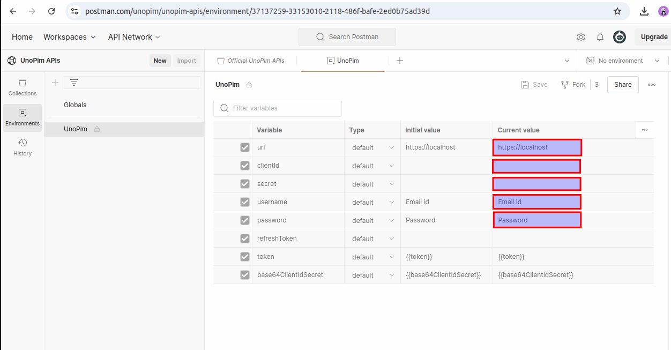Change type dropdown for secret variable
This screenshot has width=671, height=350.
(372, 184)
